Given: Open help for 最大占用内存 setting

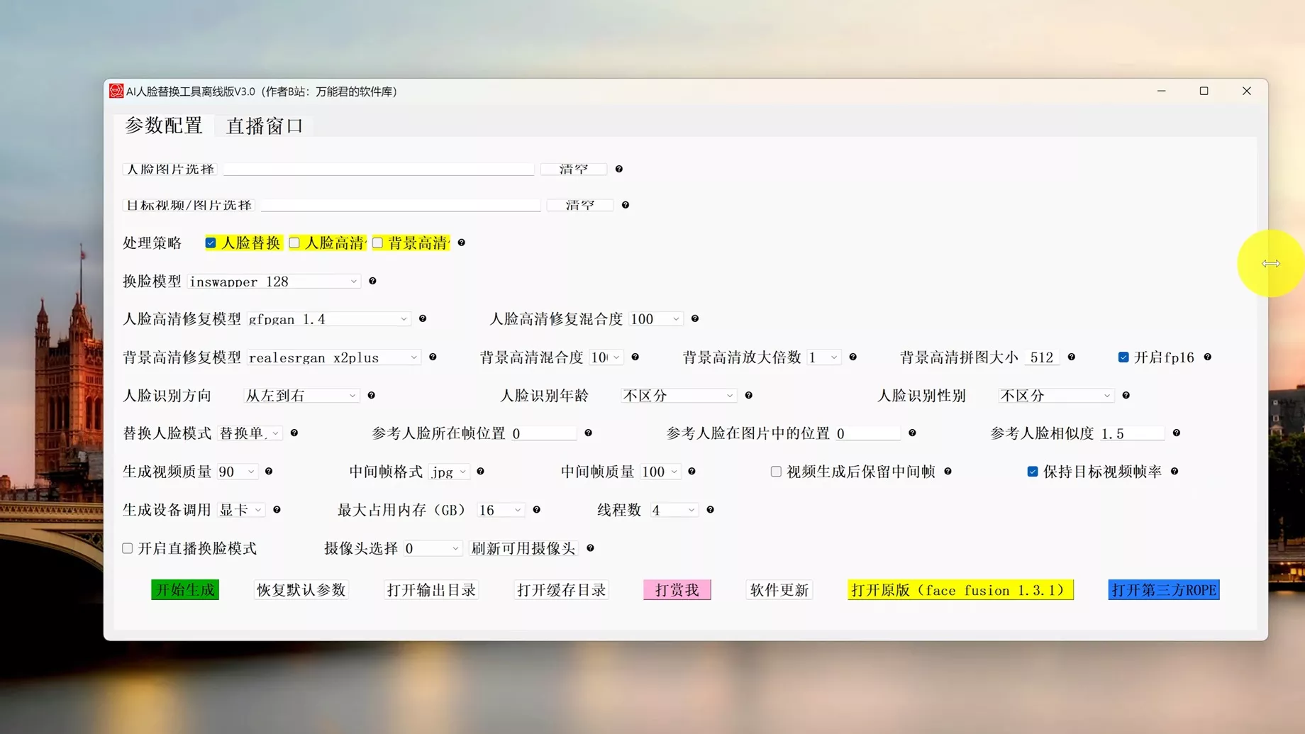Looking at the screenshot, I should pyautogui.click(x=537, y=509).
